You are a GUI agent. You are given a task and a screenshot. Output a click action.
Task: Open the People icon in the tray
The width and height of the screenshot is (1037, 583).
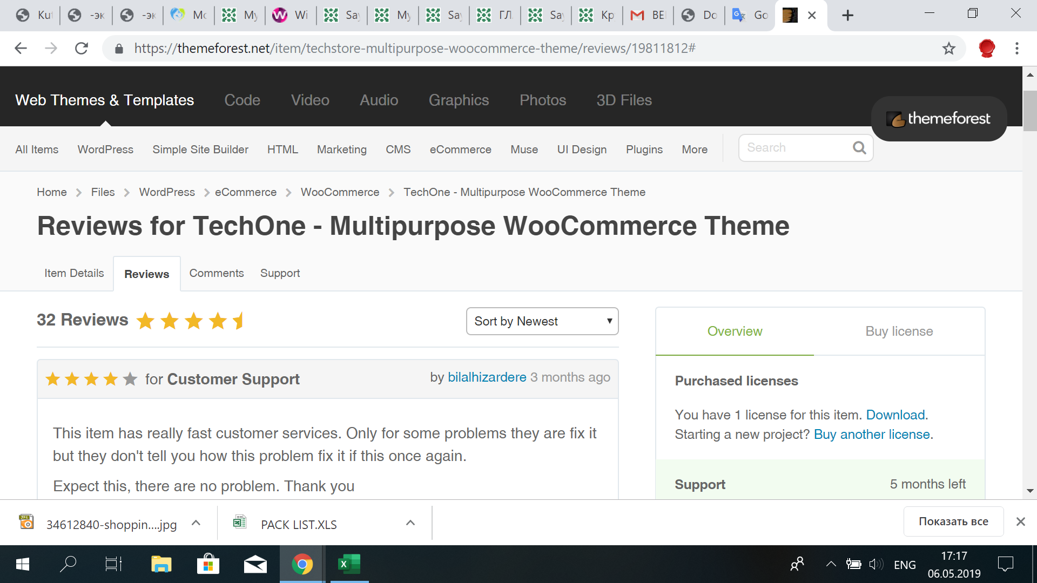point(797,565)
